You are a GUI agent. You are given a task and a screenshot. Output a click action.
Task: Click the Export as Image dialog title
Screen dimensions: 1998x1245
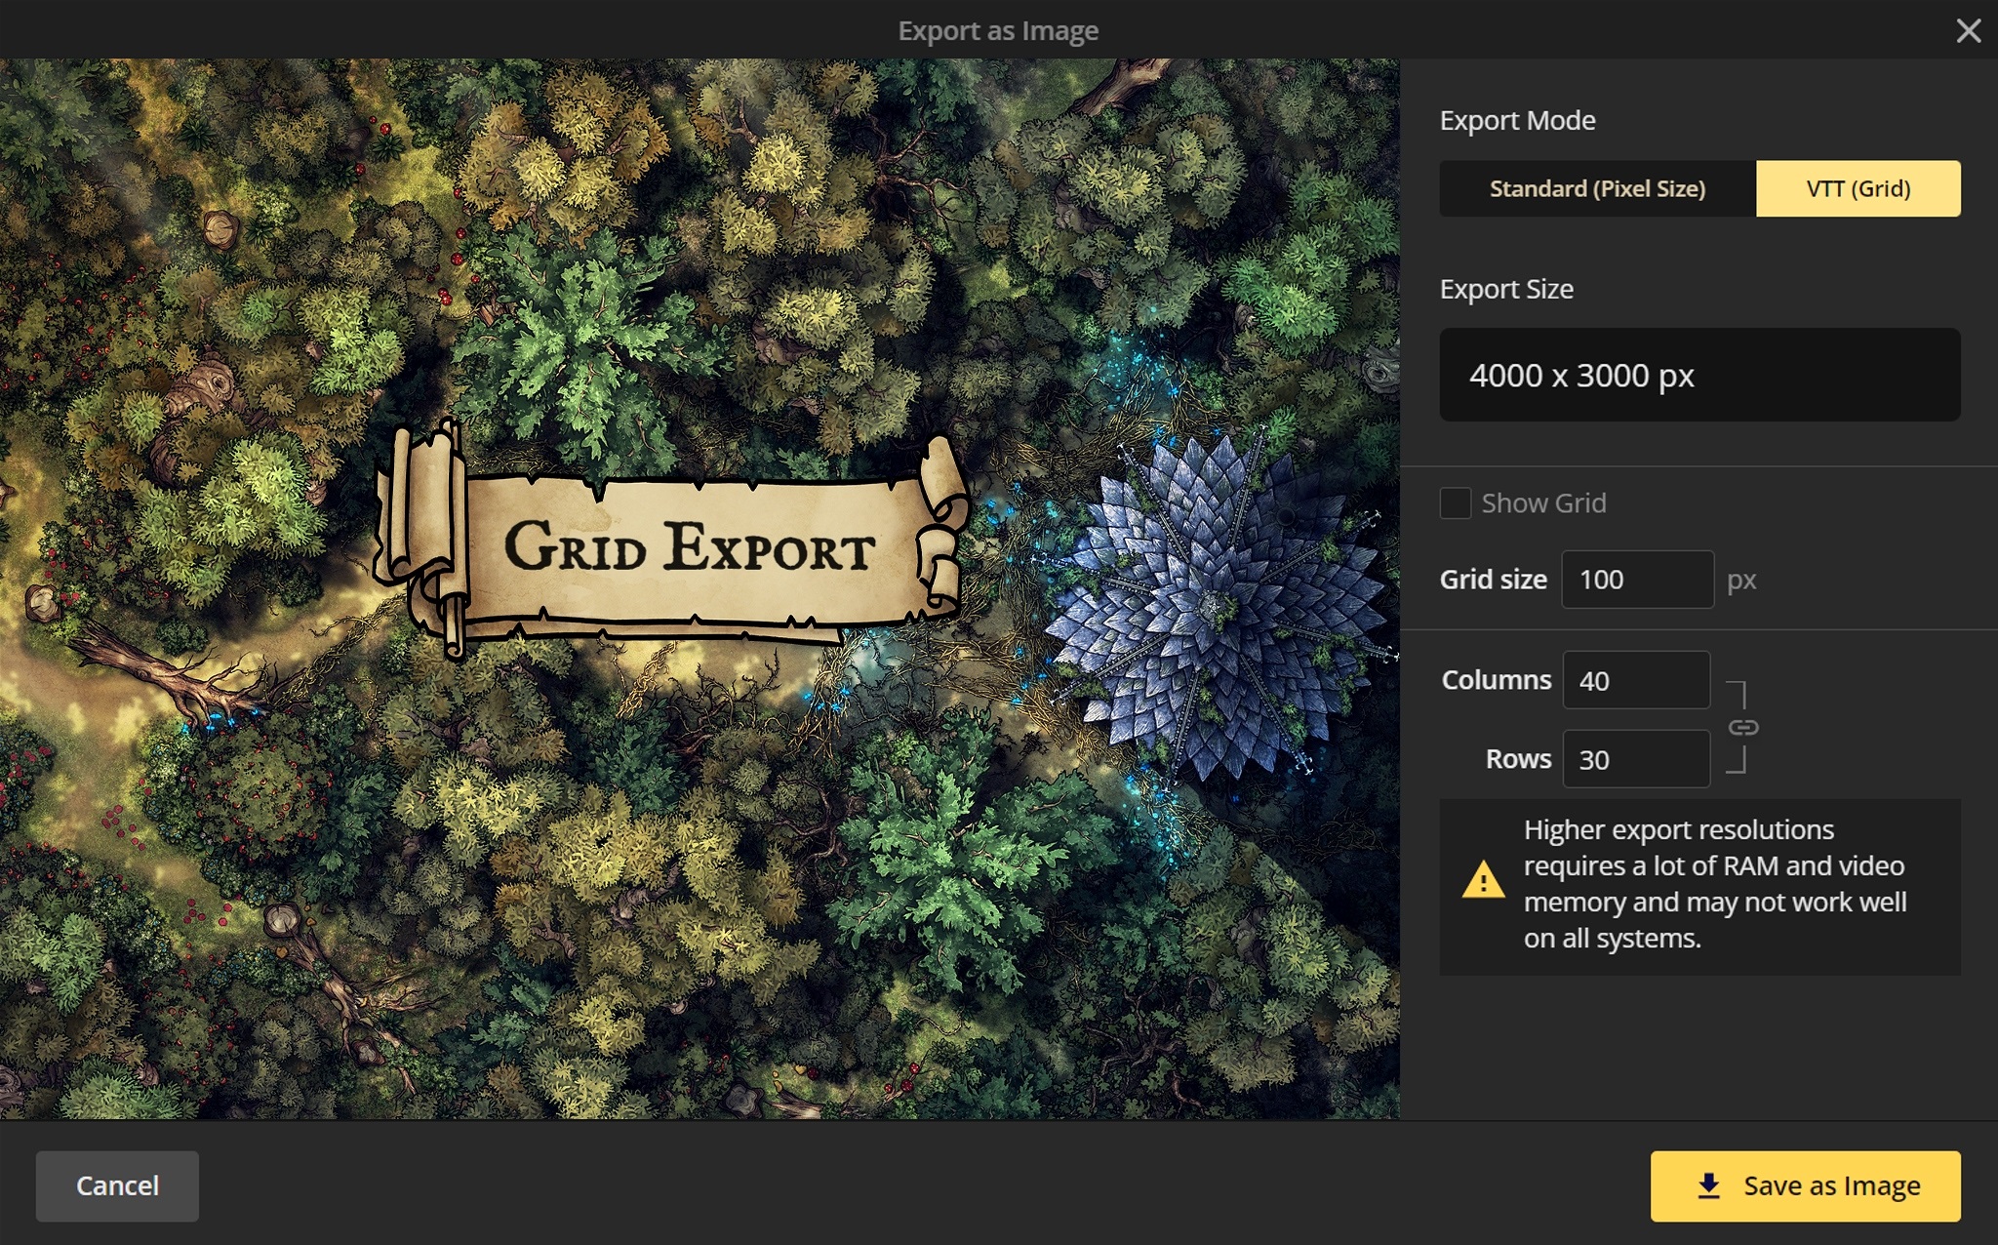(x=997, y=29)
